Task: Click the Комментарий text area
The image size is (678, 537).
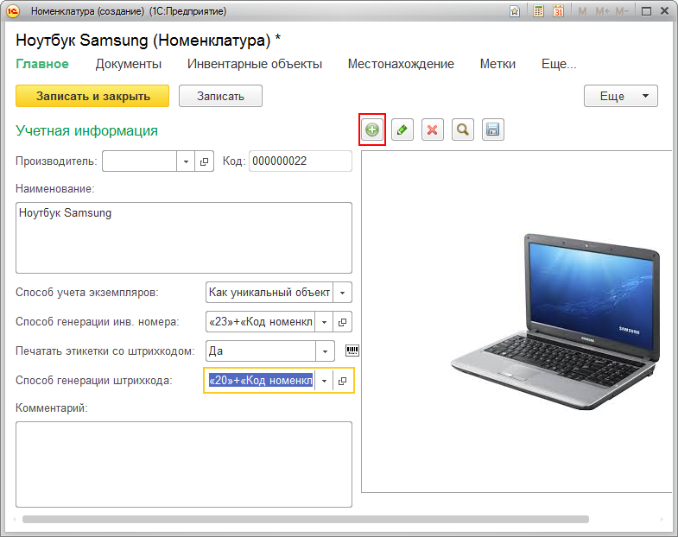Action: pos(184,464)
